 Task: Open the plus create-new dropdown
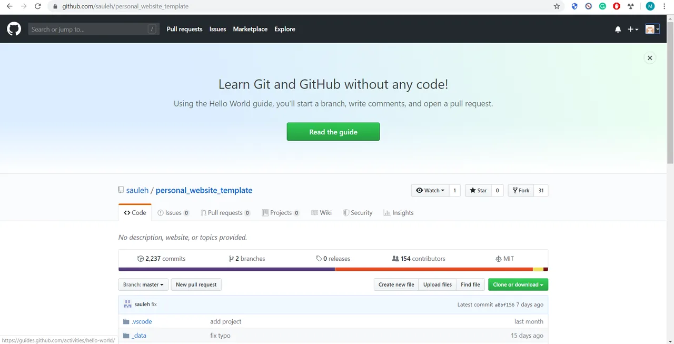(633, 30)
